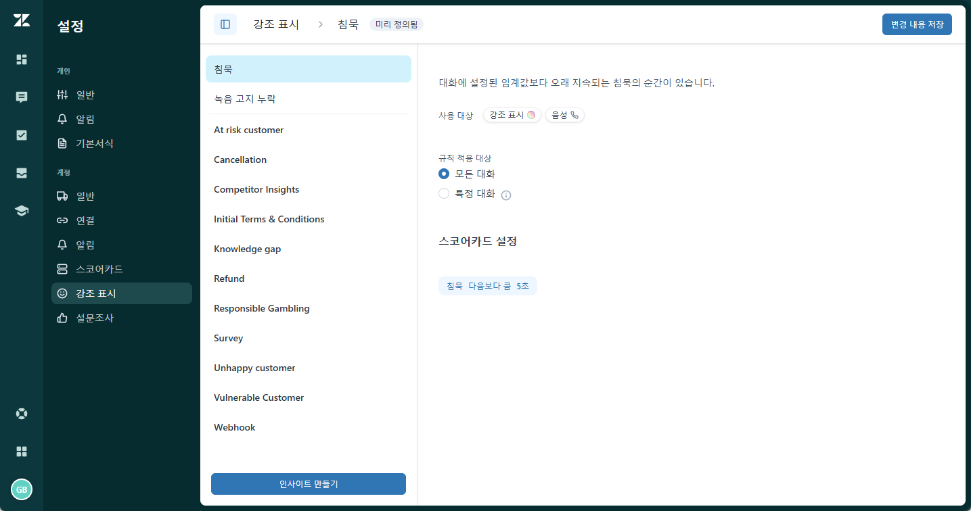Click the 침묵 breadcrumb title
This screenshot has width=971, height=511.
tap(348, 24)
